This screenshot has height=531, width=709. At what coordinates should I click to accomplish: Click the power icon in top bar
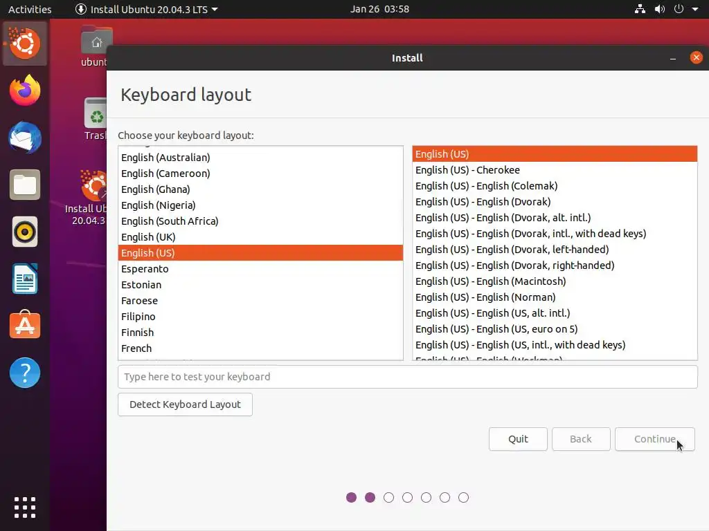pyautogui.click(x=679, y=9)
